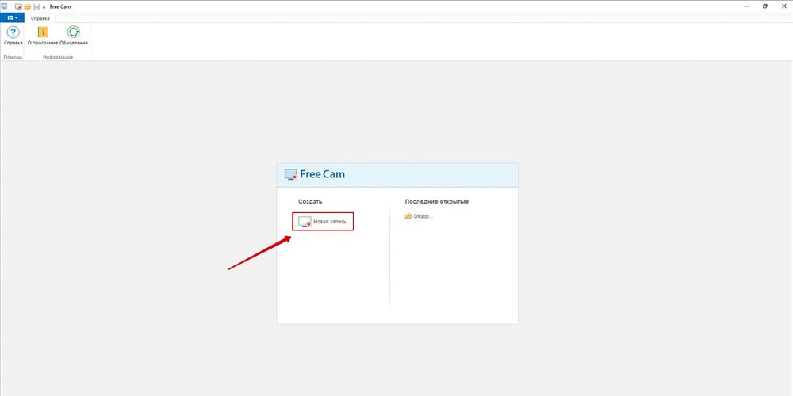Switch to the Справка ribbon tab
The image size is (793, 396).
41,17
